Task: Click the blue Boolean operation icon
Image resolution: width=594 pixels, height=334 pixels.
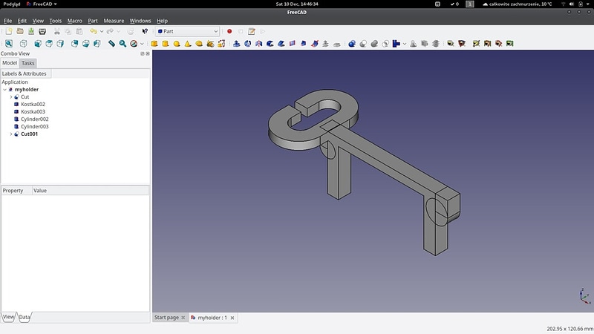Action: click(352, 44)
